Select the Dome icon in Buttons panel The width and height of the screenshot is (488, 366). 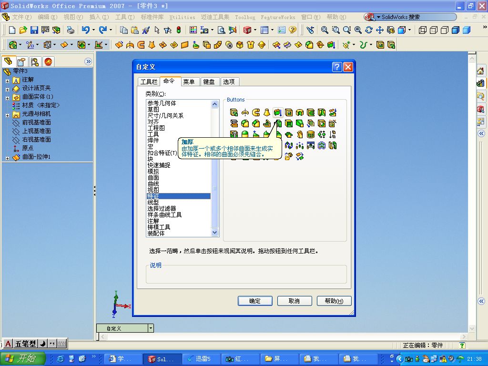click(x=245, y=134)
